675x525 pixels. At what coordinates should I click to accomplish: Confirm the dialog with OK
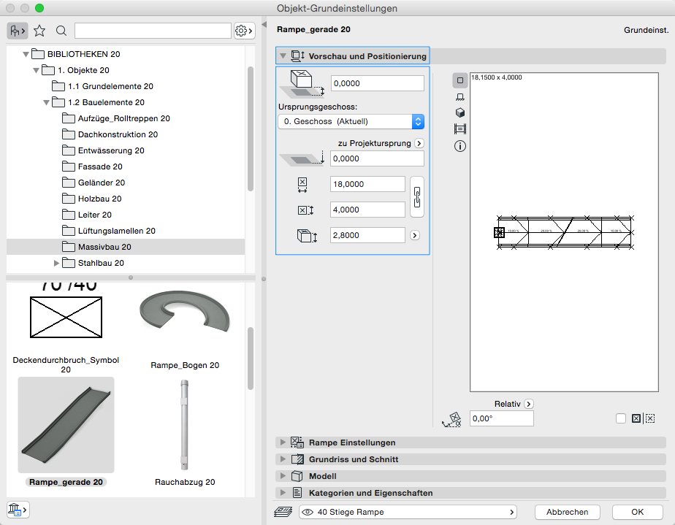(x=637, y=512)
